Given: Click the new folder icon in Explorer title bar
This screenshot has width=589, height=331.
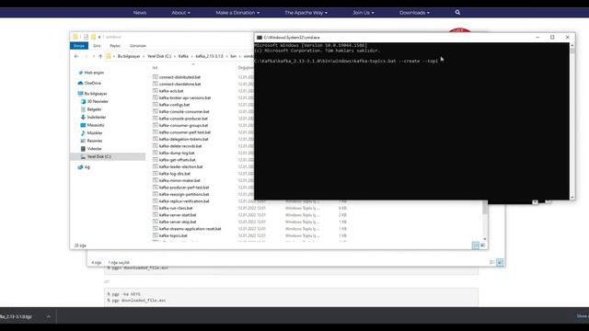Looking at the screenshot, I should (x=93, y=37).
